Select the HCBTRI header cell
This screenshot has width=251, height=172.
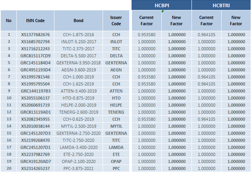pos(221,5)
